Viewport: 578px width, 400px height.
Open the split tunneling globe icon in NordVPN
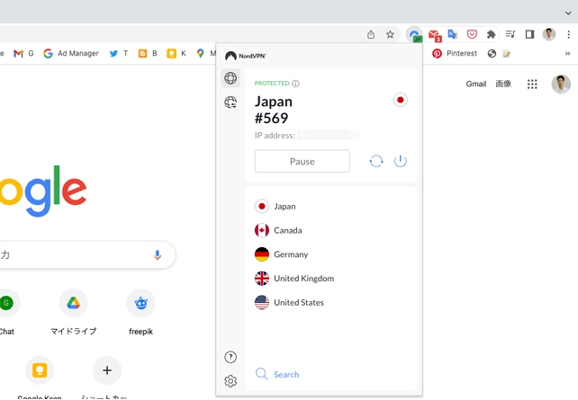(230, 102)
